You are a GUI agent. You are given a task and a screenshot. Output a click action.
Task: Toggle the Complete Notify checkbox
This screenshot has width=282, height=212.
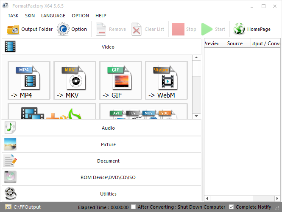point(231,207)
